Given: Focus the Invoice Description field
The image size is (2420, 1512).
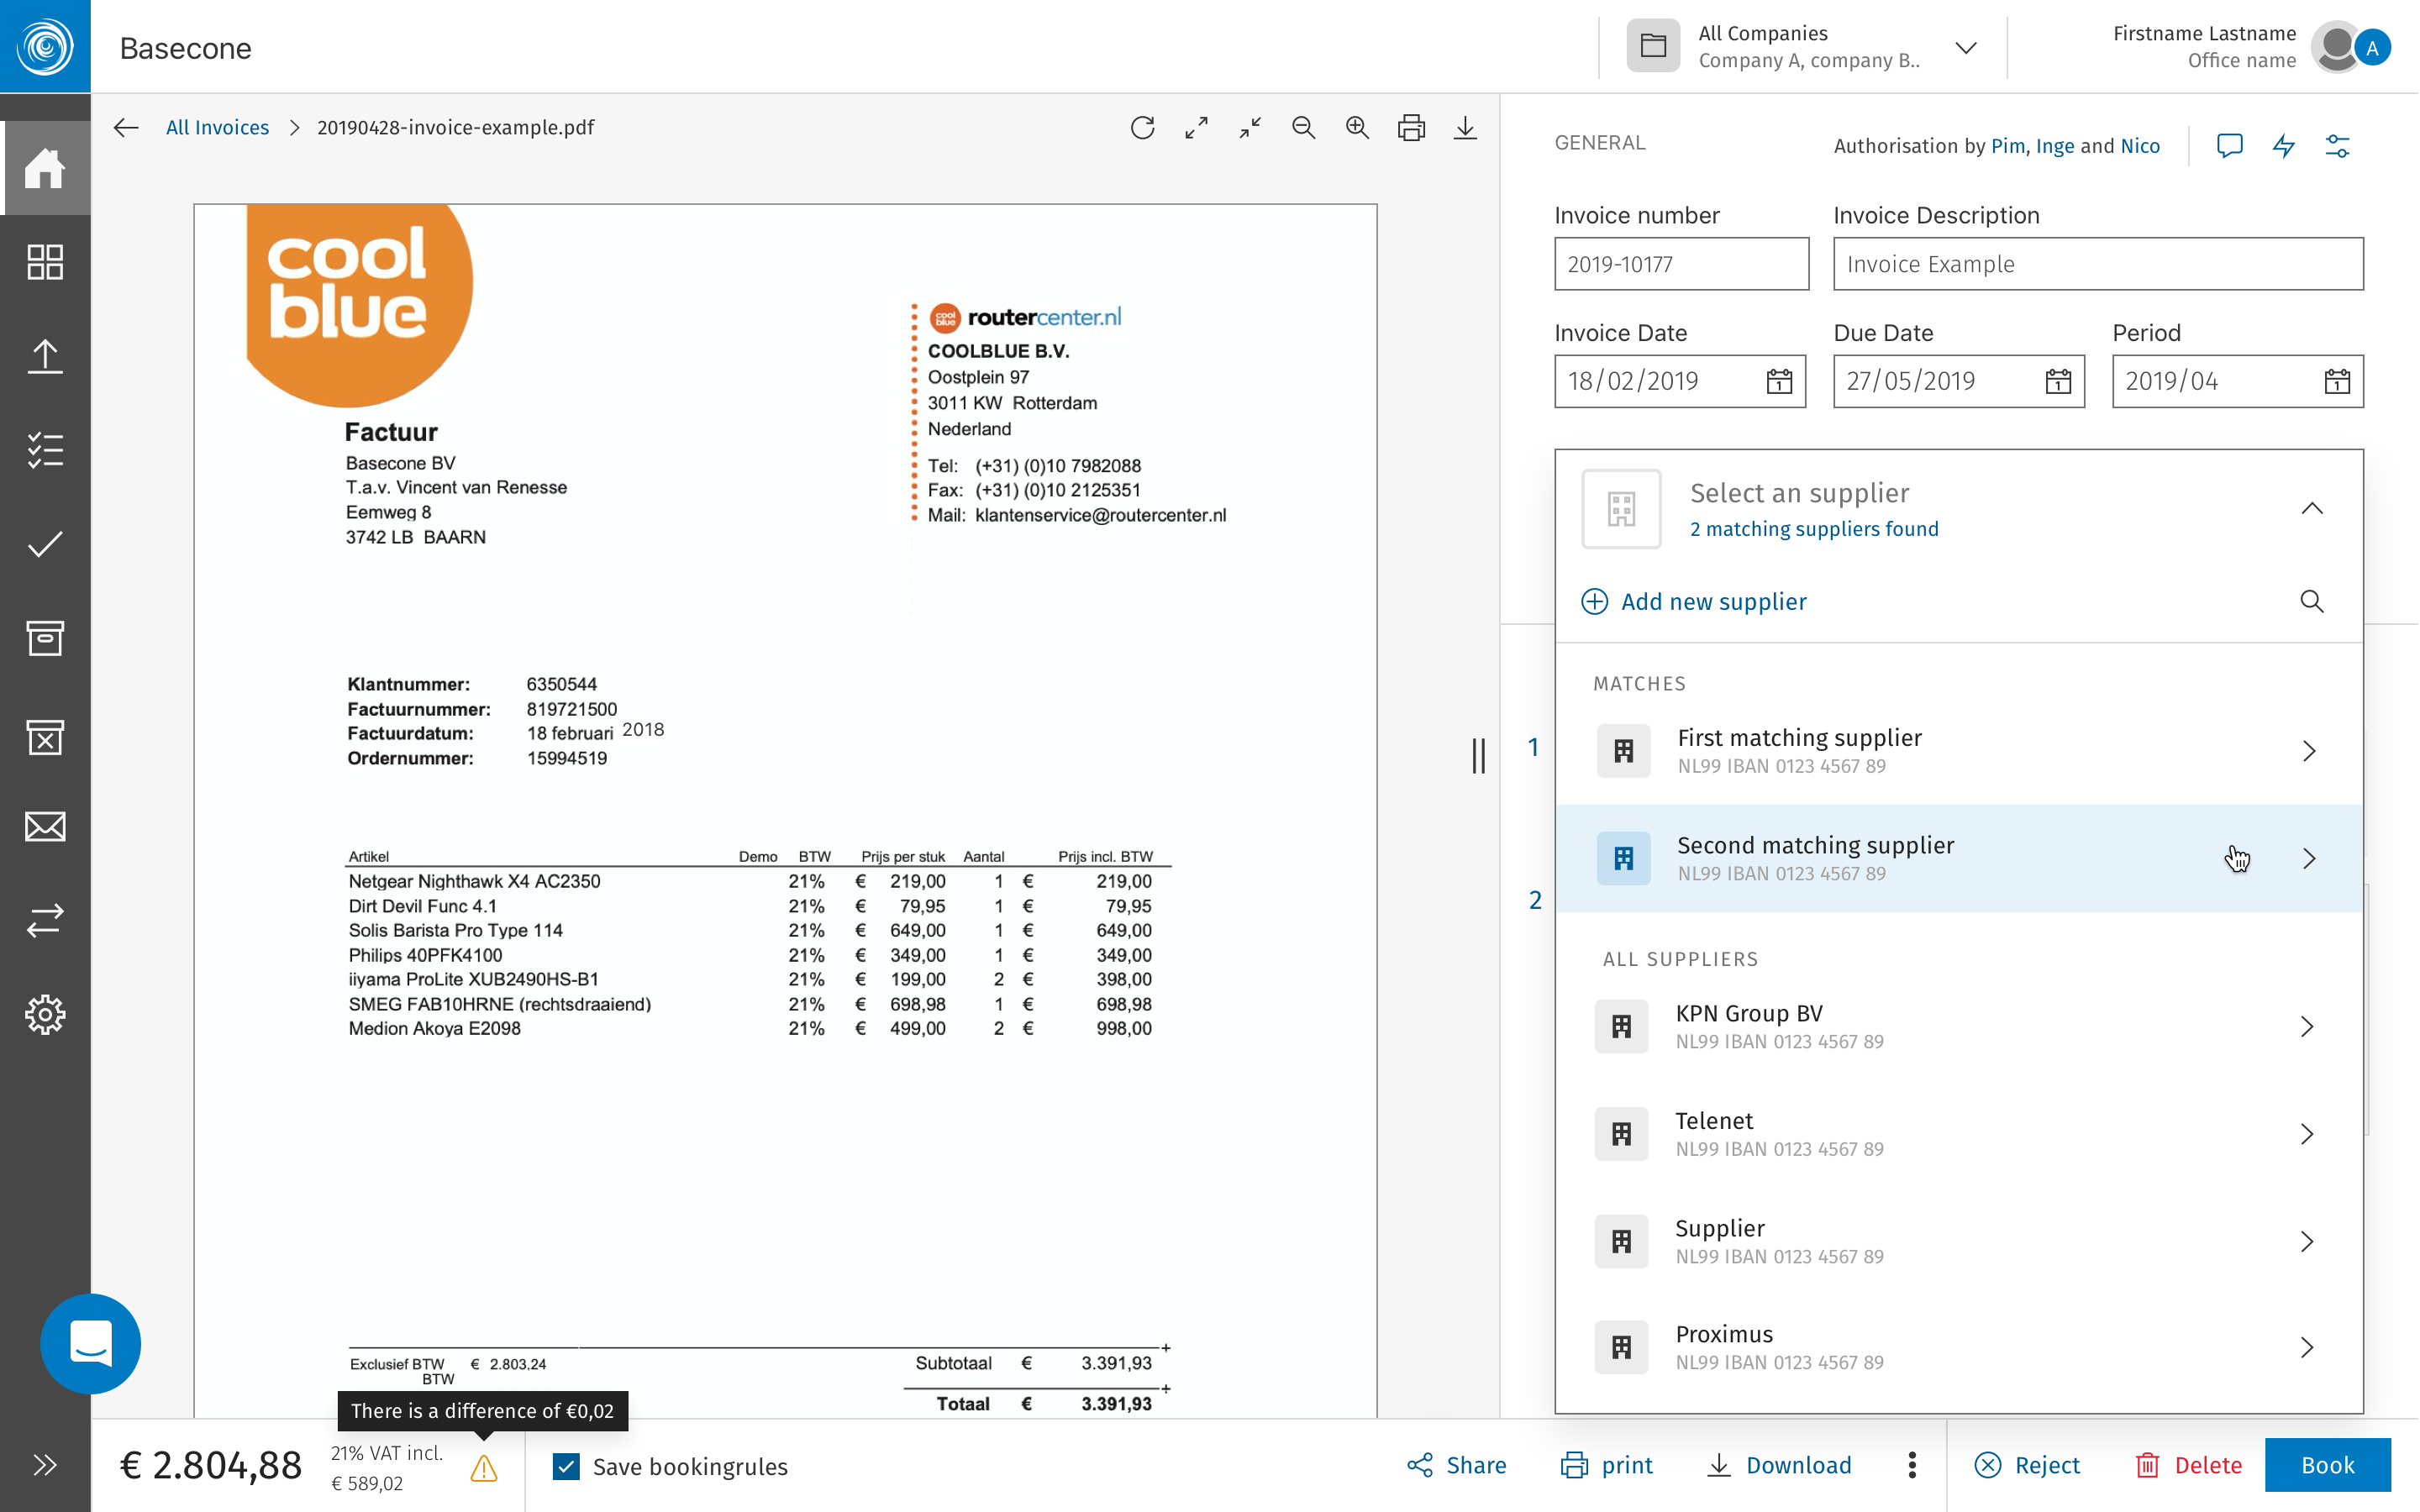Looking at the screenshot, I should click(x=2098, y=264).
